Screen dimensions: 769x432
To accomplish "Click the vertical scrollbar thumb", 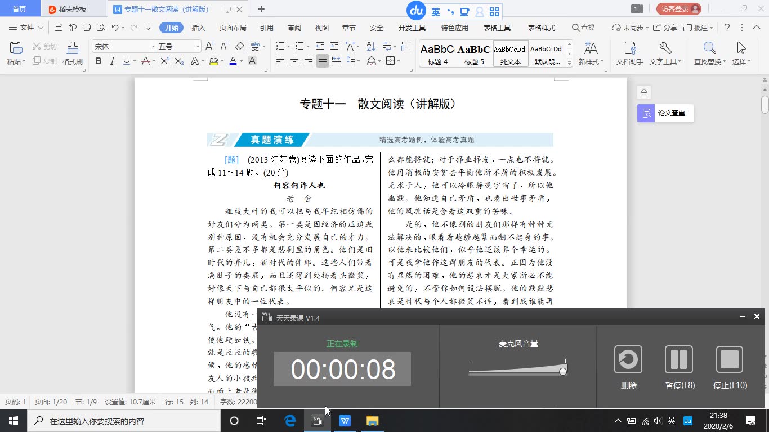I will click(x=765, y=105).
